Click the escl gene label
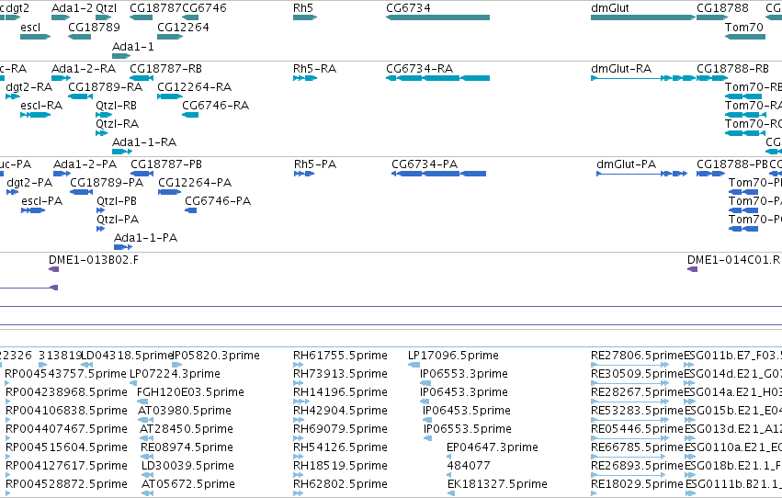This screenshot has width=782, height=498. click(x=30, y=28)
